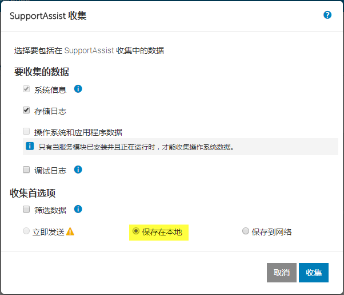Viewport: 344px width, 295px height.
Task: Show info icon next to 系统信息
Action: 78,89
